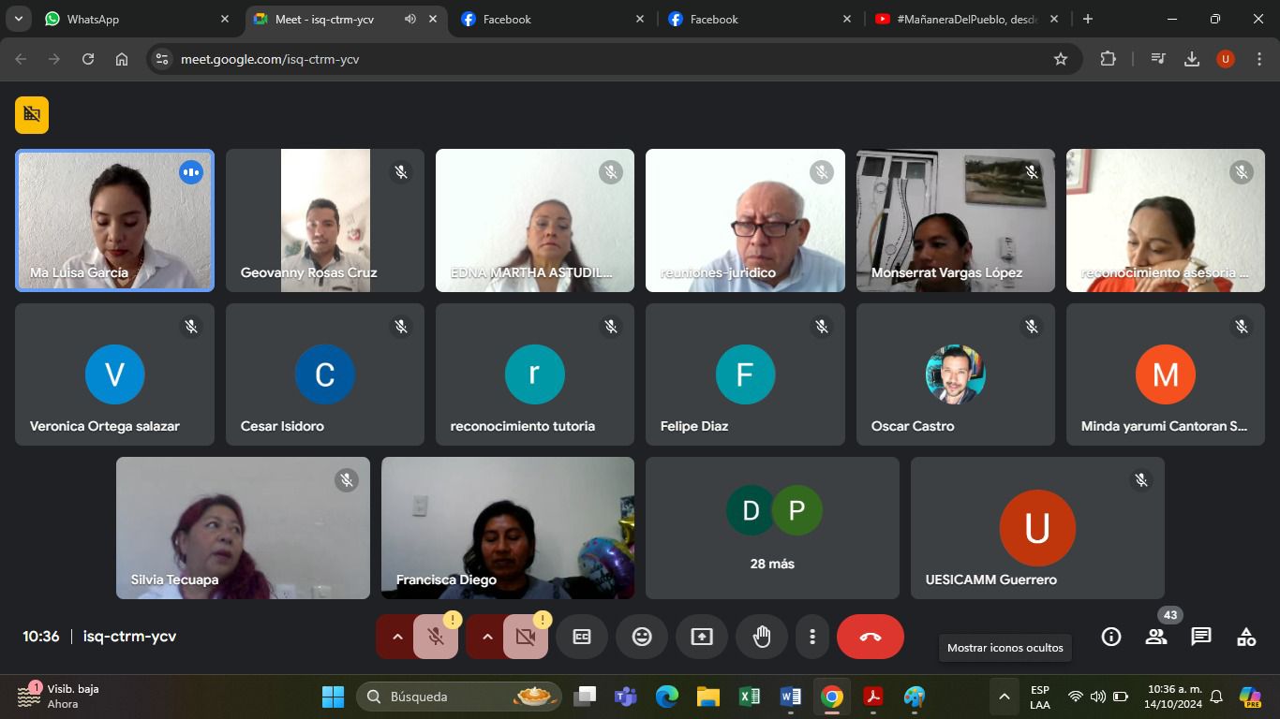
Task: Show hidden icons in the system tray
Action: (x=1004, y=697)
